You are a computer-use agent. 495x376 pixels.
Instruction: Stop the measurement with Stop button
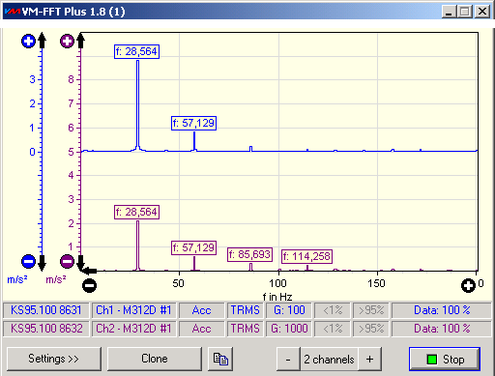(445, 359)
